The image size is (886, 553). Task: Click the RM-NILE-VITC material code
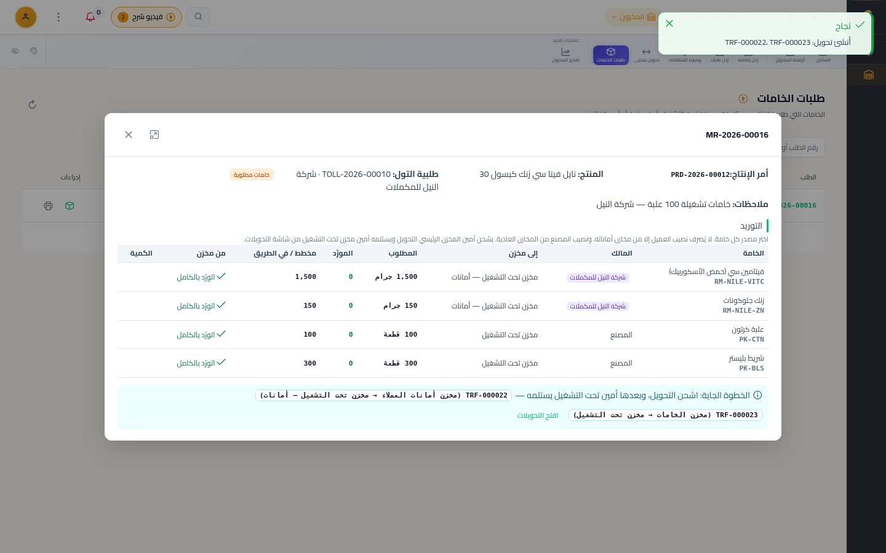pyautogui.click(x=739, y=282)
